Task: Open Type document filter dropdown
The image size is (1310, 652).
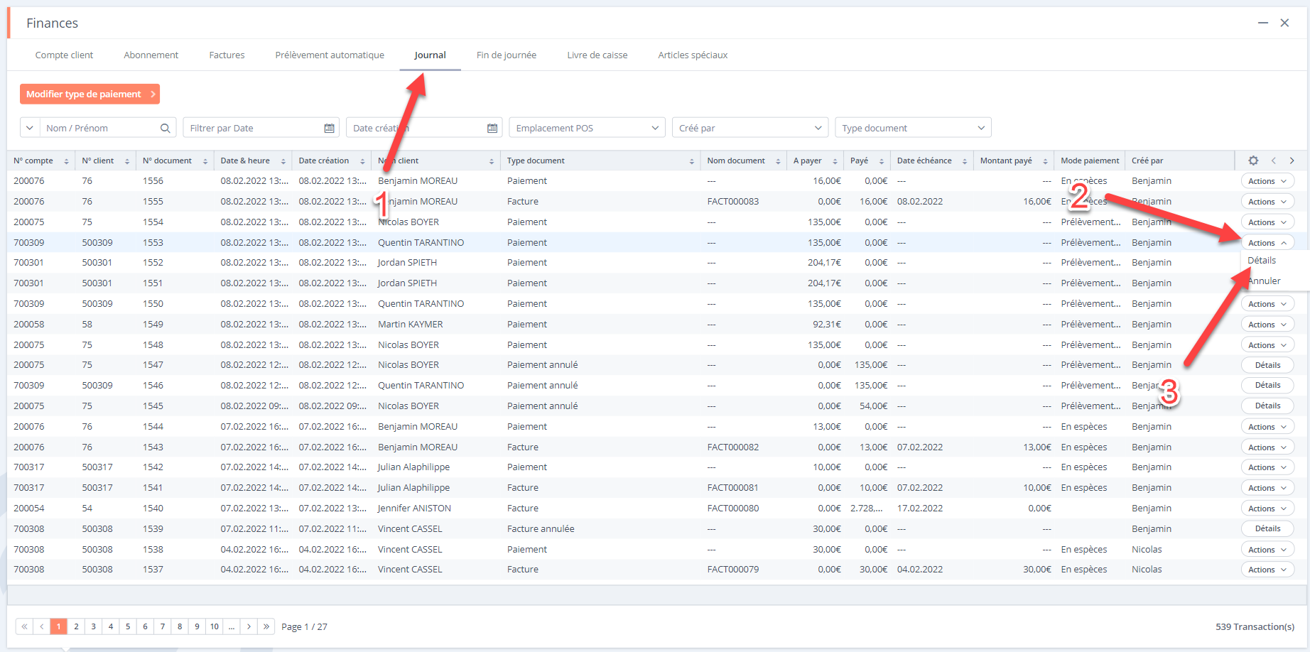Action: [913, 128]
